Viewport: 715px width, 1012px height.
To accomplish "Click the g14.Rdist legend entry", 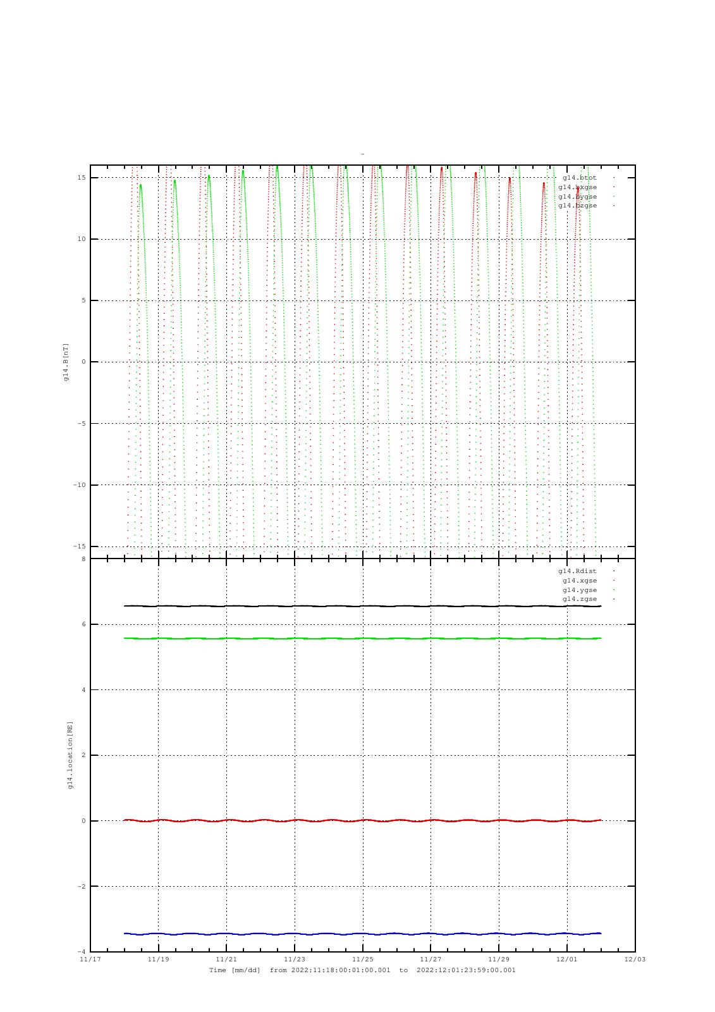I will click(577, 571).
